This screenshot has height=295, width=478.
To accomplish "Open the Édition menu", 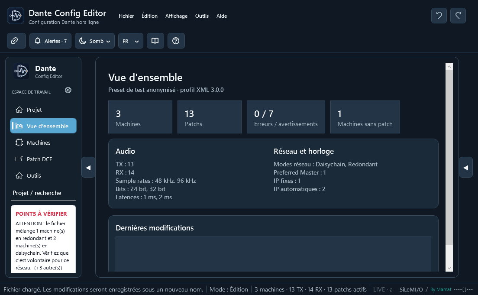I will 149,16.
